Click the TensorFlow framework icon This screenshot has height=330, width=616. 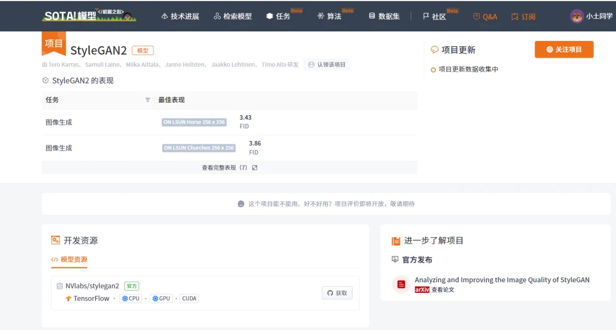(x=68, y=299)
